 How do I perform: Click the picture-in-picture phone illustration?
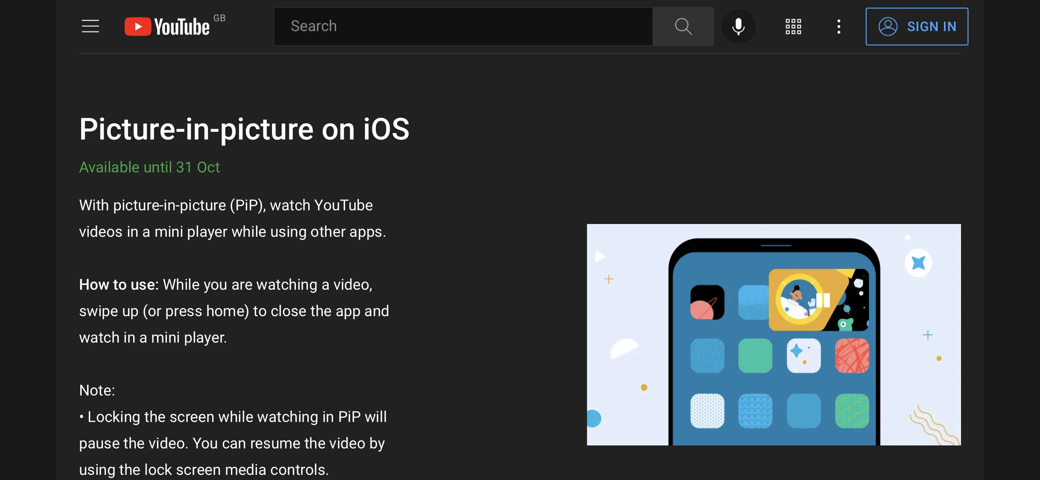click(774, 335)
